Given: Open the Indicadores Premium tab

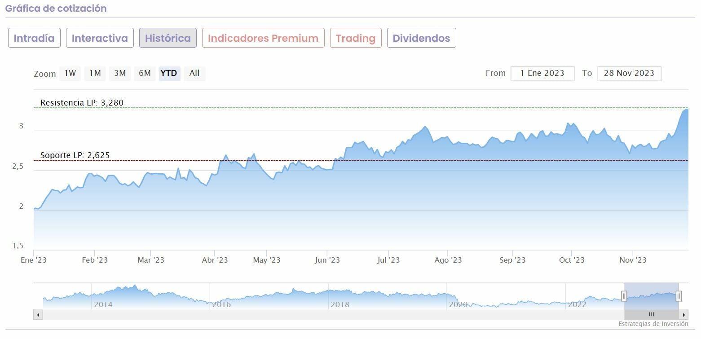Looking at the screenshot, I should click(263, 38).
